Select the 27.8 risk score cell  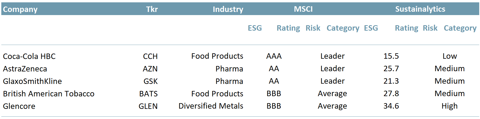tap(391, 94)
